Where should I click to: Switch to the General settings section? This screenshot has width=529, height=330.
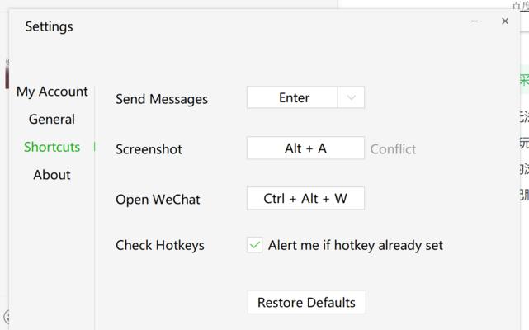(52, 119)
